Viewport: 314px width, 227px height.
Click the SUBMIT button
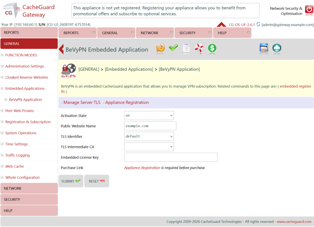click(71, 181)
